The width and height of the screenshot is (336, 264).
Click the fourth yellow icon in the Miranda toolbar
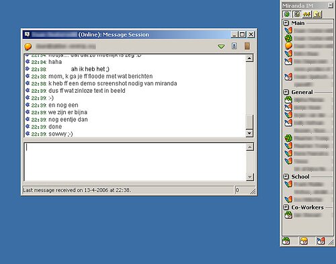tap(317, 14)
